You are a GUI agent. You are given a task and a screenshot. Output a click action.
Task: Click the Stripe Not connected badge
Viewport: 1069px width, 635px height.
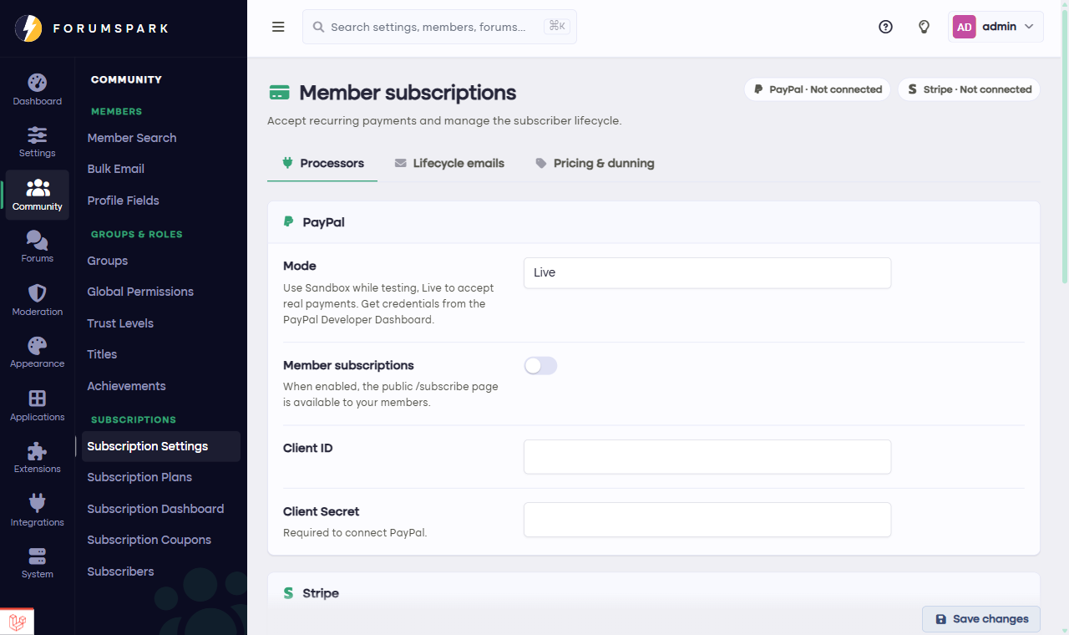click(x=969, y=89)
